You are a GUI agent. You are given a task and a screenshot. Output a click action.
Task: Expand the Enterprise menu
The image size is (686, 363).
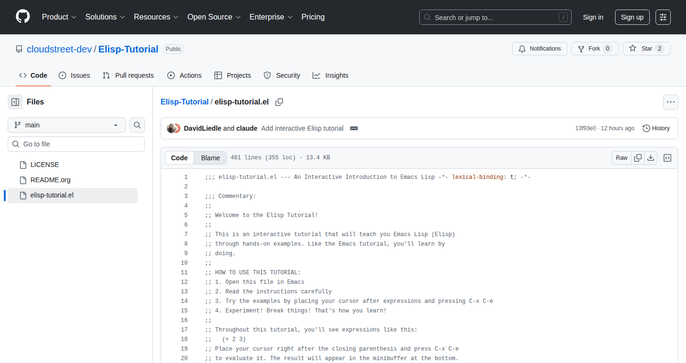[271, 17]
